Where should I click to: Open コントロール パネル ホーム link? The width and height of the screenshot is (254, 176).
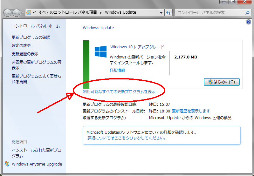pyautogui.click(x=36, y=26)
